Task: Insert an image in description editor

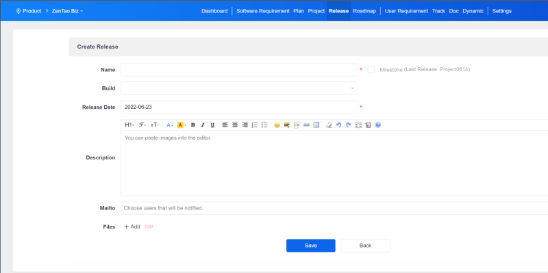Action: click(x=287, y=125)
